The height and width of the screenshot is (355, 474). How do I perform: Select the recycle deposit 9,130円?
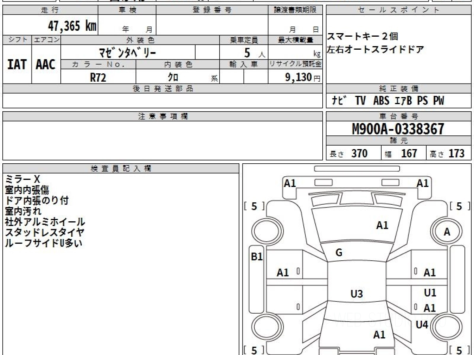point(303,77)
